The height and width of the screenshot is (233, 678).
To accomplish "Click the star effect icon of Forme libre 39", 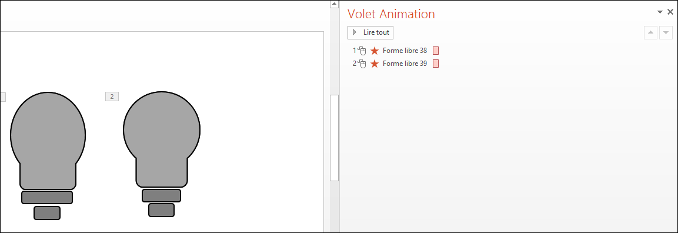I will (x=375, y=64).
